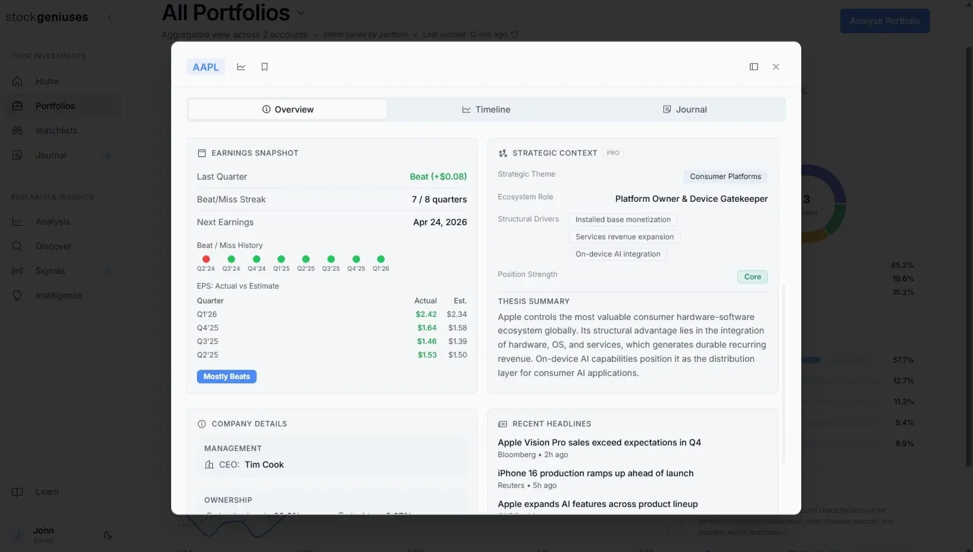The image size is (973, 552).
Task: Click the Core position strength badge
Action: coord(752,277)
